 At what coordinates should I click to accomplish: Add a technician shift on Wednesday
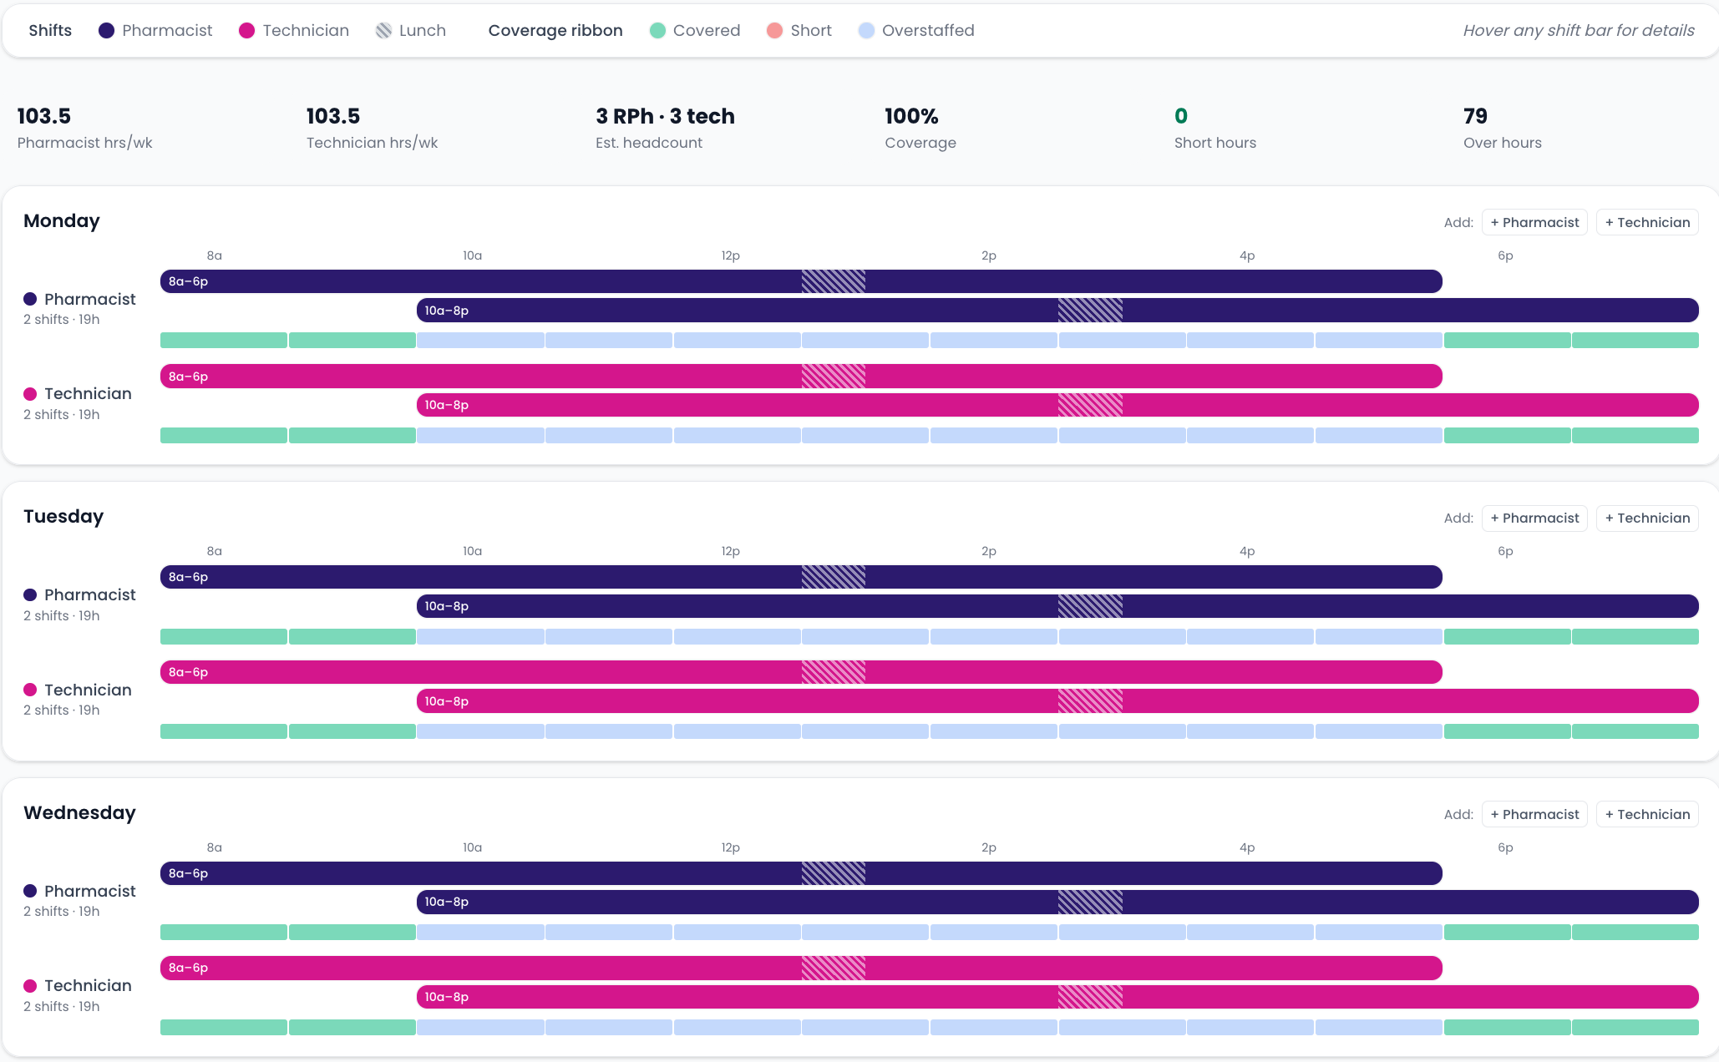1647,814
